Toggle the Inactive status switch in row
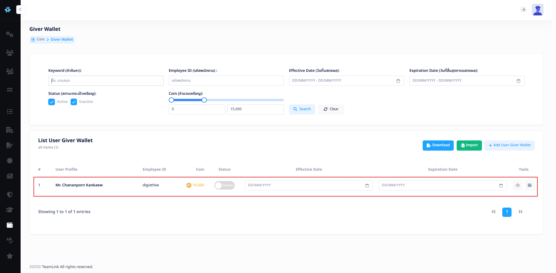Viewport: 556px width, 273px height. click(224, 185)
